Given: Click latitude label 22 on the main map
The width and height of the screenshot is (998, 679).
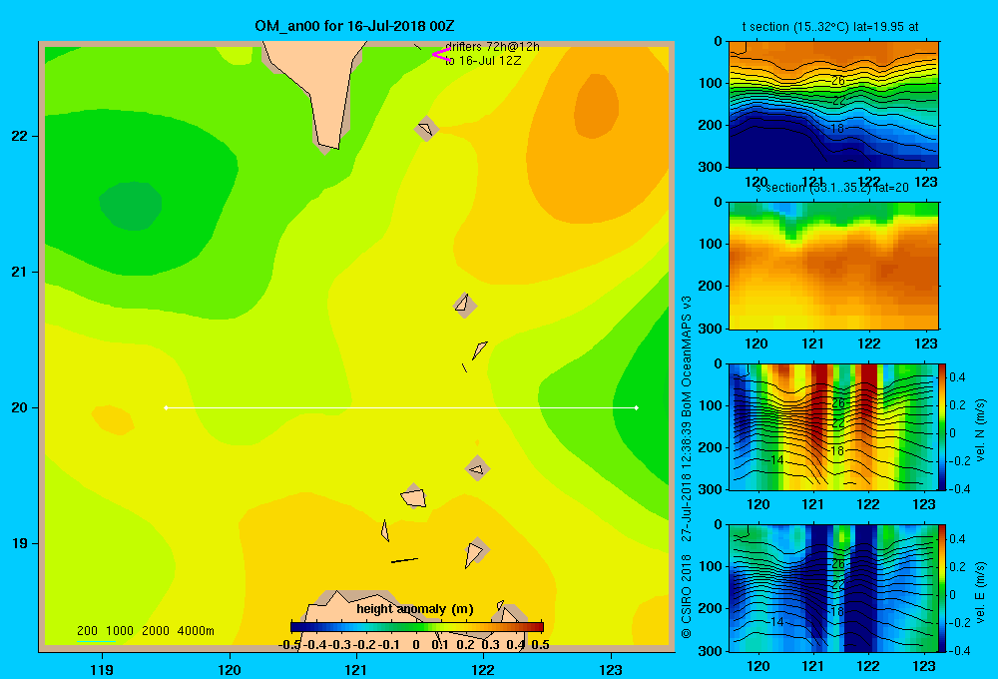Looking at the screenshot, I should pos(20,137).
